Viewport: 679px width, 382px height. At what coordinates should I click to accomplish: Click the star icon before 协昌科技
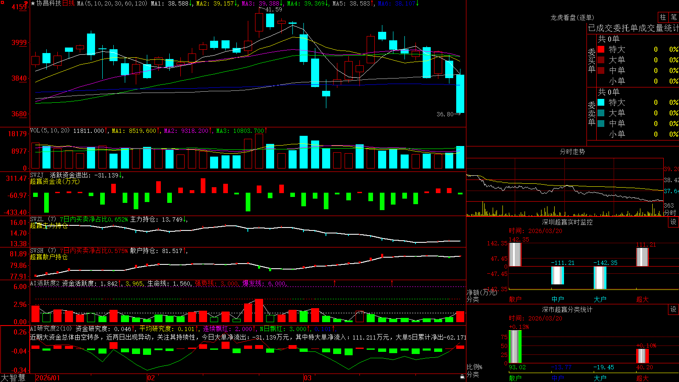coord(33,3)
